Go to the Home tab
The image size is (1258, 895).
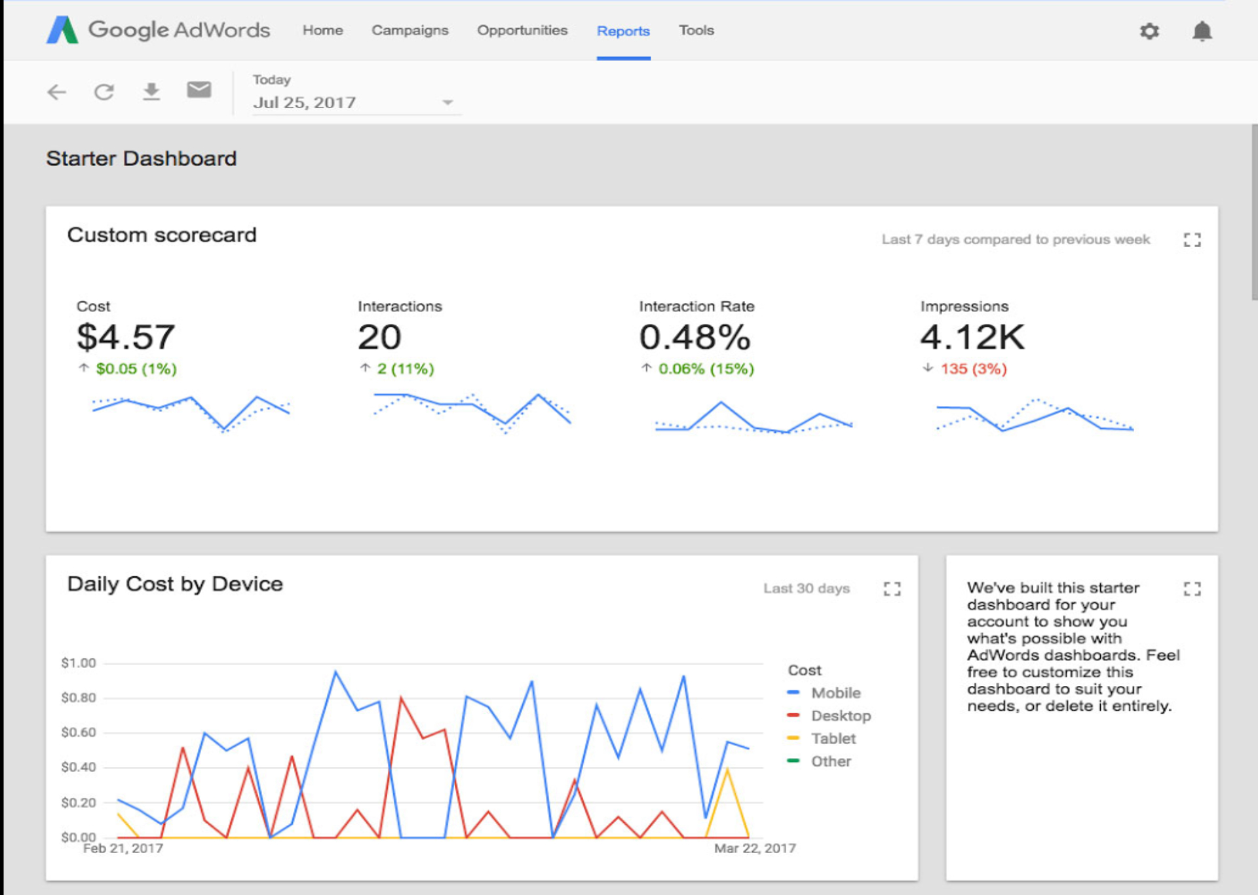(322, 30)
